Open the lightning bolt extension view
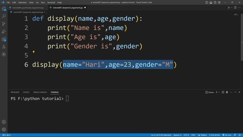This screenshot has width=243, height=137. (x=4, y=54)
